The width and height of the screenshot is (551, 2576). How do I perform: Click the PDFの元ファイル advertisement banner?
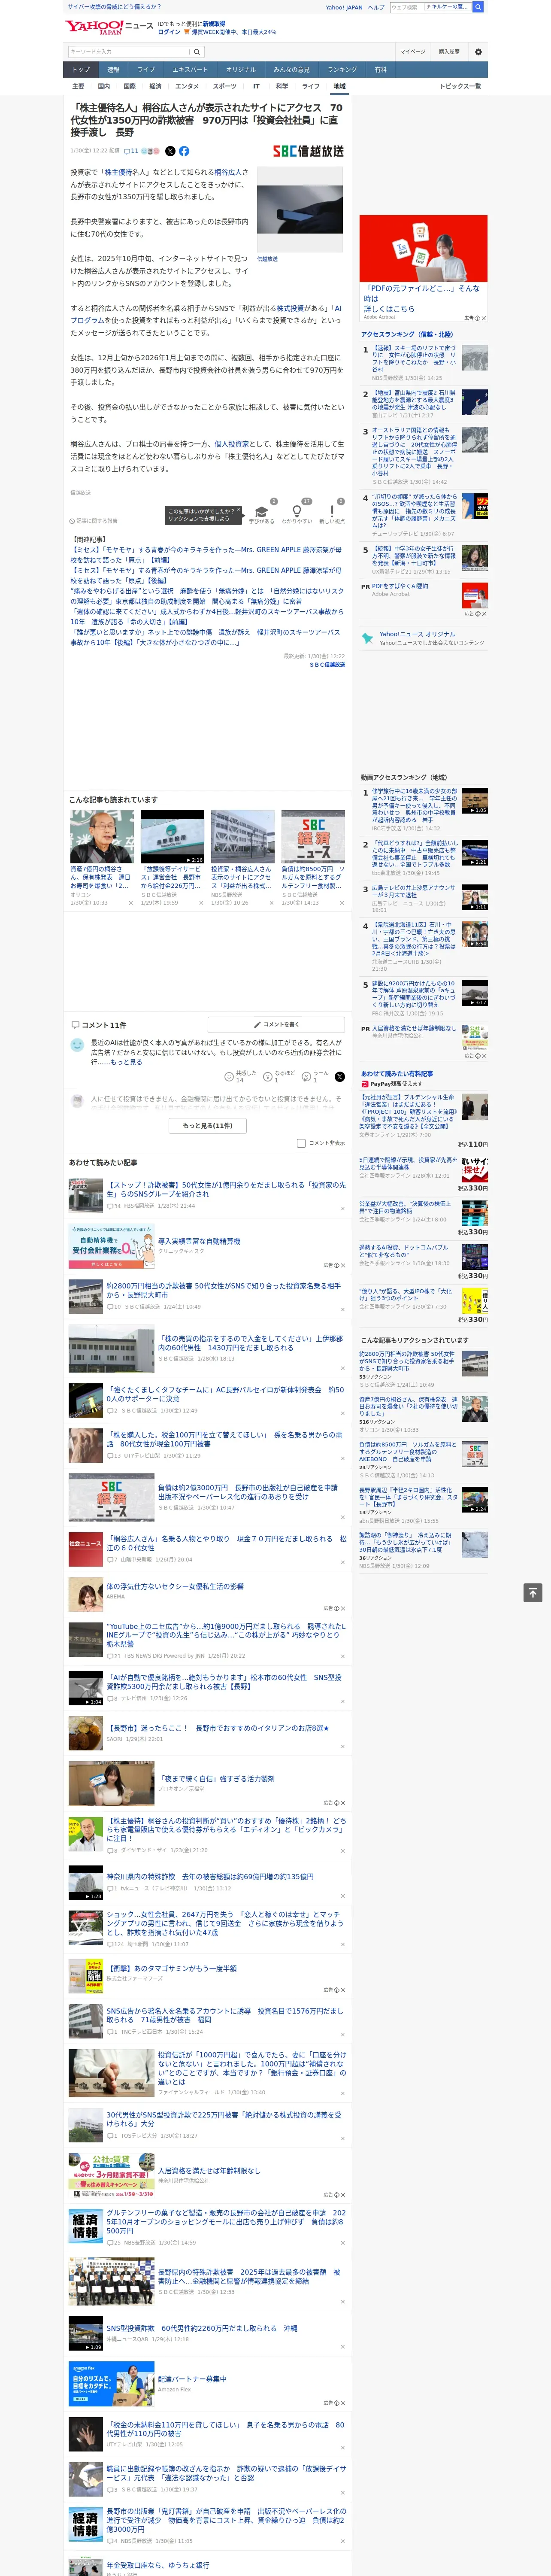(x=423, y=268)
